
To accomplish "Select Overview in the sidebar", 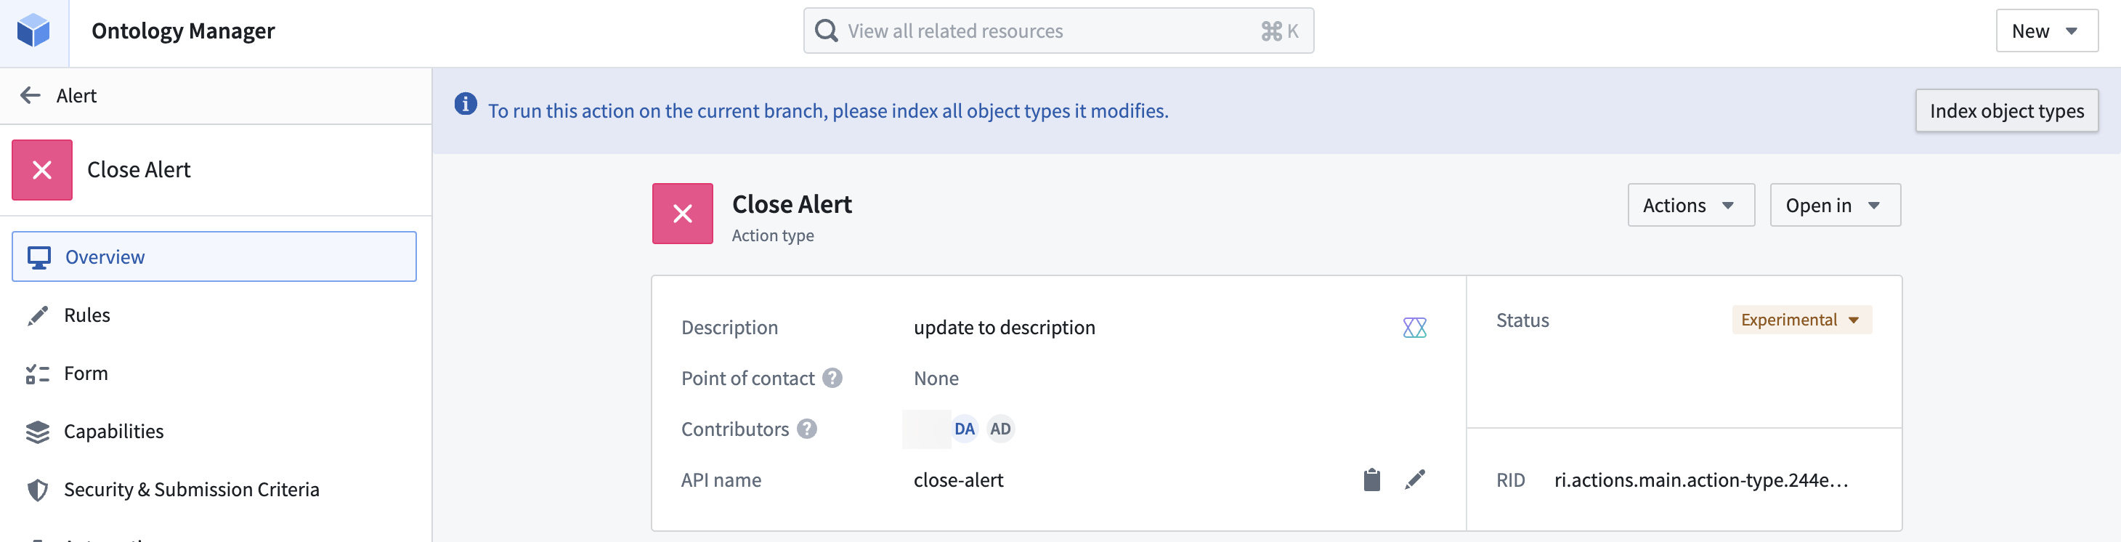I will (106, 256).
